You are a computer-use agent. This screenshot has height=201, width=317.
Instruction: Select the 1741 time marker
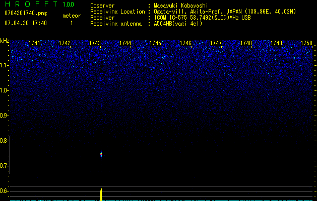click(x=35, y=44)
